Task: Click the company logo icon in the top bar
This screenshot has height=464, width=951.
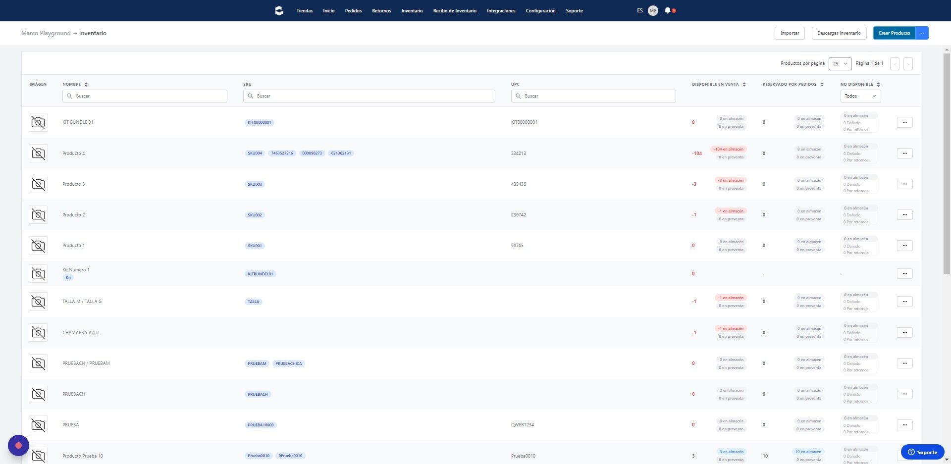Action: pos(279,10)
